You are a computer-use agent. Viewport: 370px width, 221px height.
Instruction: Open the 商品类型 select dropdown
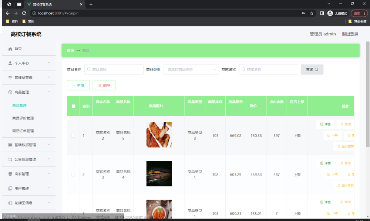(x=191, y=69)
